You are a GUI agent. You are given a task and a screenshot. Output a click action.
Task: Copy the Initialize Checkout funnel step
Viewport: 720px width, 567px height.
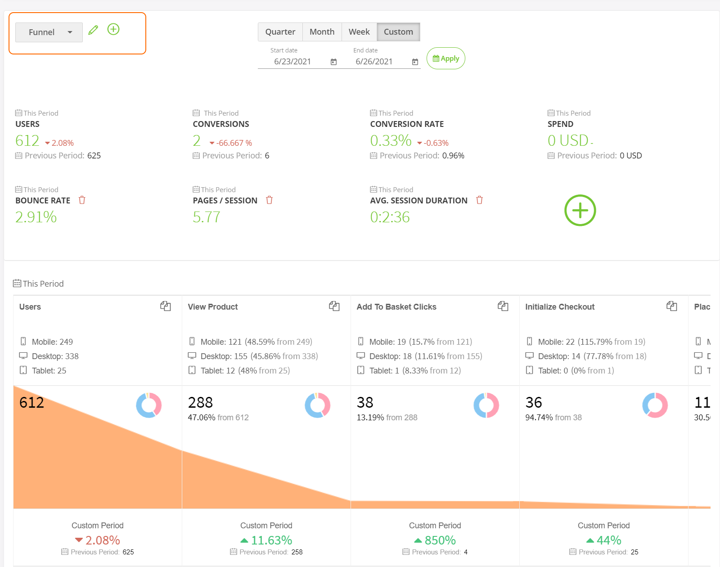672,306
